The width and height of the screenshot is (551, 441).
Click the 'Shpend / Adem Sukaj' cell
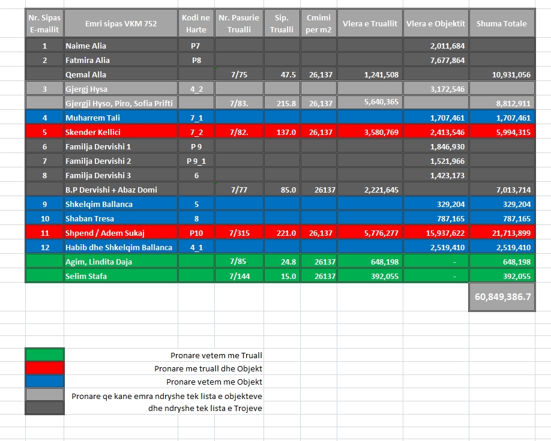pyautogui.click(x=121, y=233)
